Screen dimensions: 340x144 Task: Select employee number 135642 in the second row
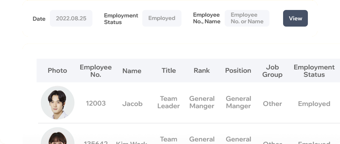click(96, 142)
